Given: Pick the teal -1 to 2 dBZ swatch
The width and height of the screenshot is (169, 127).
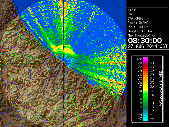Looking at the screenshot, I should [145, 111].
